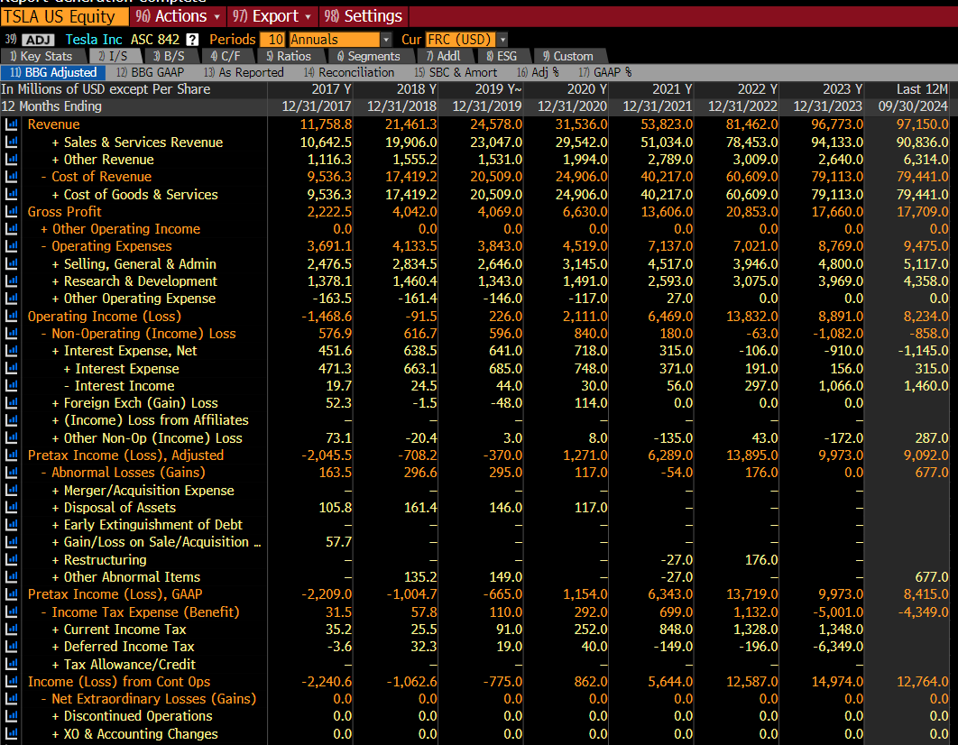Open chart icon for Other Revenue row
The image size is (958, 745).
11,159
